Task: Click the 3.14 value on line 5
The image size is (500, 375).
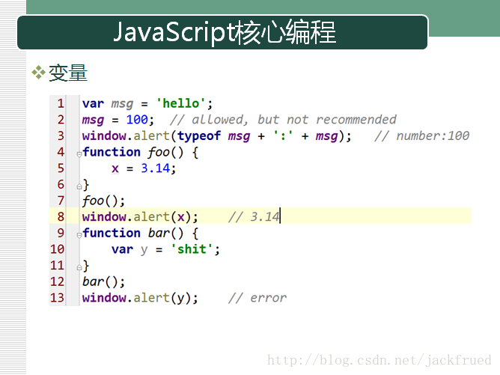Action: (x=156, y=168)
